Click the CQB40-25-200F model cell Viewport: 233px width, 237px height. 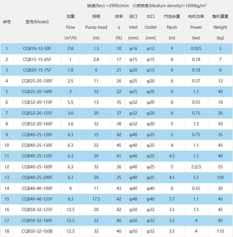tap(37, 178)
